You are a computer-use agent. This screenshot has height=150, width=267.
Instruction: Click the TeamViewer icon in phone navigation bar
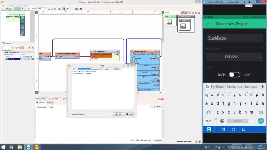[209, 130]
